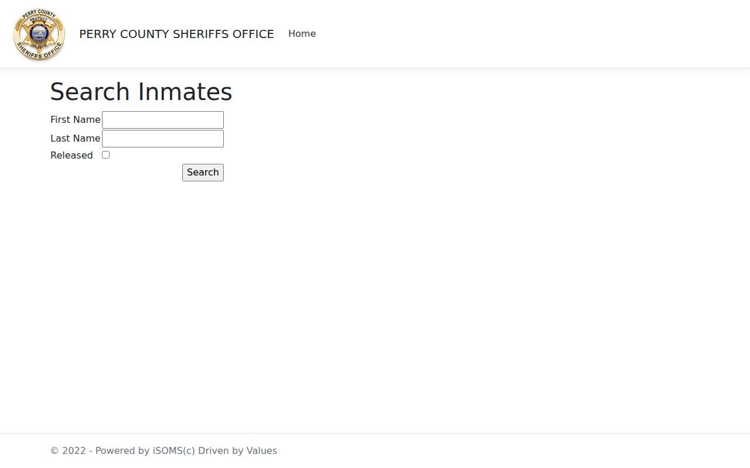This screenshot has height=468, width=750.
Task: Click the 'Last Name' label
Action: (x=76, y=138)
